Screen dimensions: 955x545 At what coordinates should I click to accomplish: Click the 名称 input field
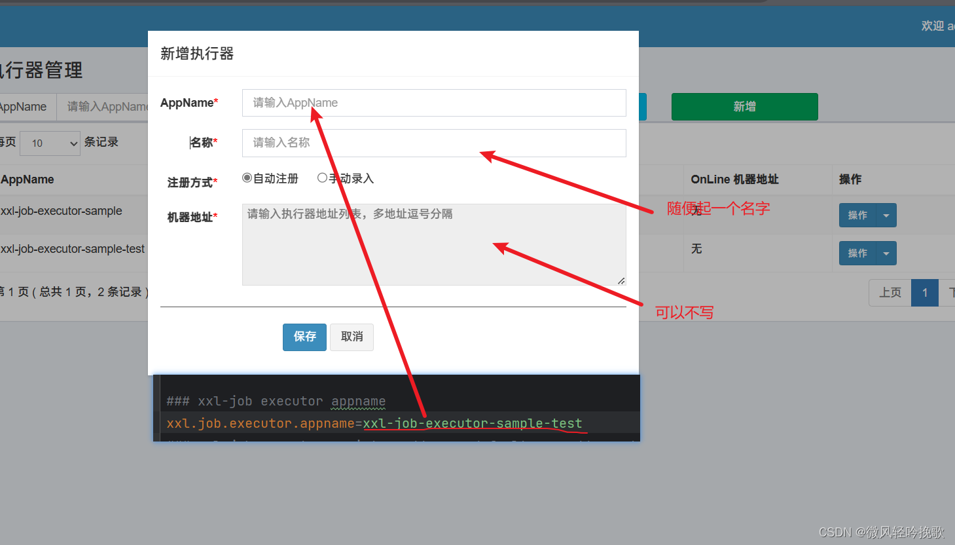tap(434, 143)
